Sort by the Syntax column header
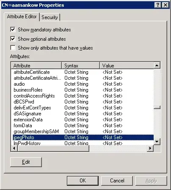The width and height of the screenshot is (171, 190). (x=80, y=66)
